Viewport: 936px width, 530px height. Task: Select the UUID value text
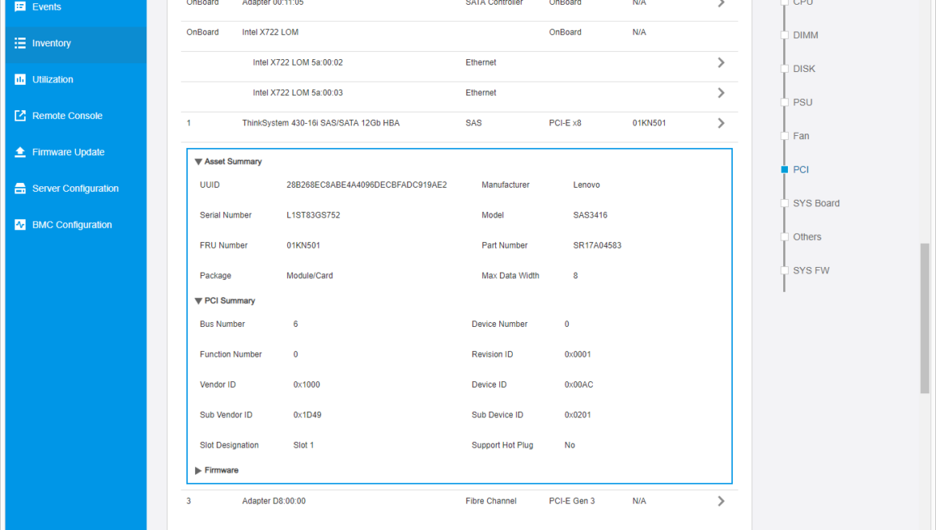coord(366,185)
